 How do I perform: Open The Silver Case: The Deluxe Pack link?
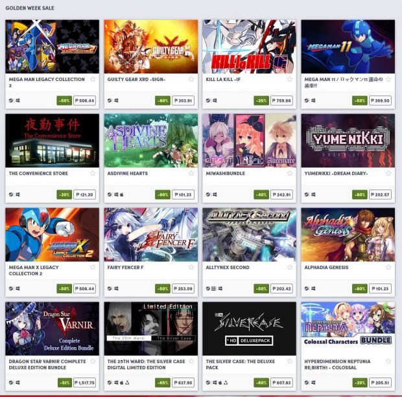coord(240,365)
